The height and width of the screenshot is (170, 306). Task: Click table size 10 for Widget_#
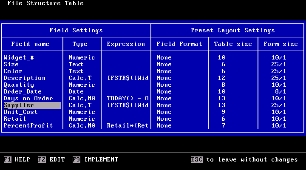click(x=222, y=57)
